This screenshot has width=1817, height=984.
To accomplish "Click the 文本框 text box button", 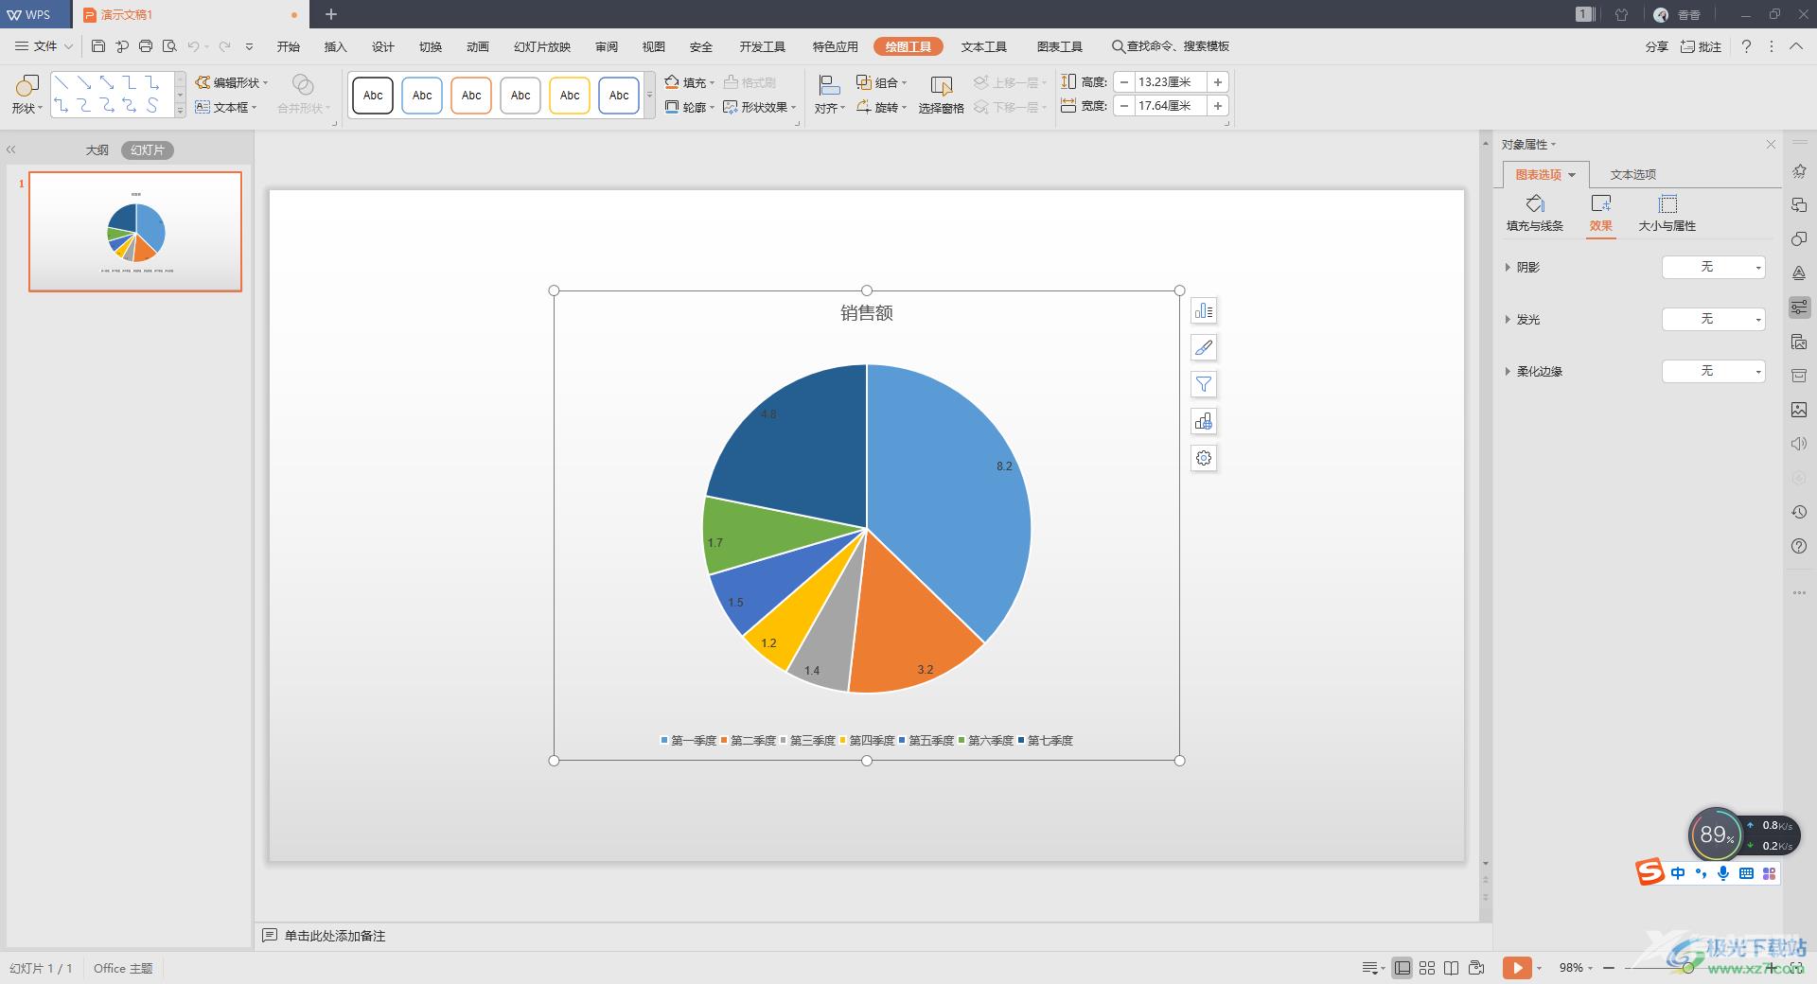I will 226,107.
